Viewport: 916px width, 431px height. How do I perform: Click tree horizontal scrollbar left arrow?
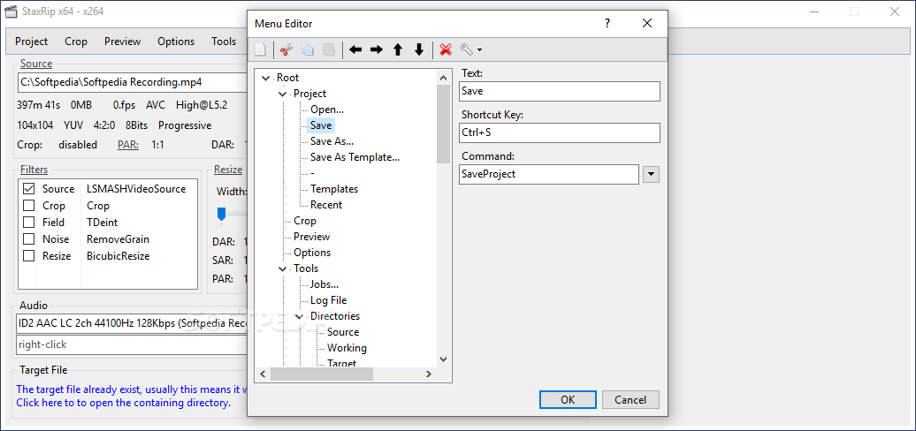point(263,374)
